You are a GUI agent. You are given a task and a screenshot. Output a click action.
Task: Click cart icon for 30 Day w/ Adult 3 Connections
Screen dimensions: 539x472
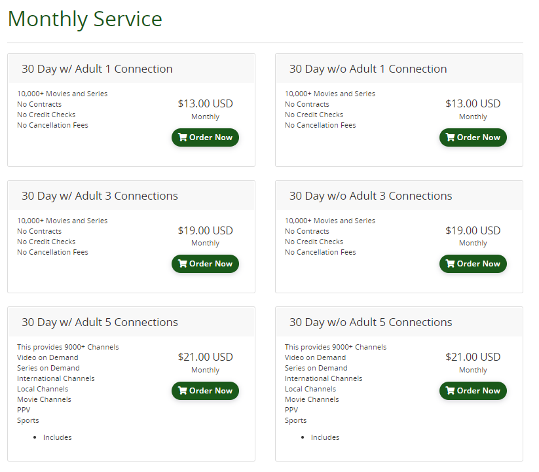click(x=183, y=264)
